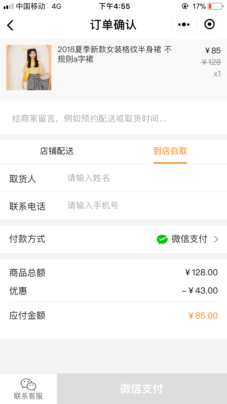Tap the back arrow icon
This screenshot has height=404, width=227.
pos(10,25)
